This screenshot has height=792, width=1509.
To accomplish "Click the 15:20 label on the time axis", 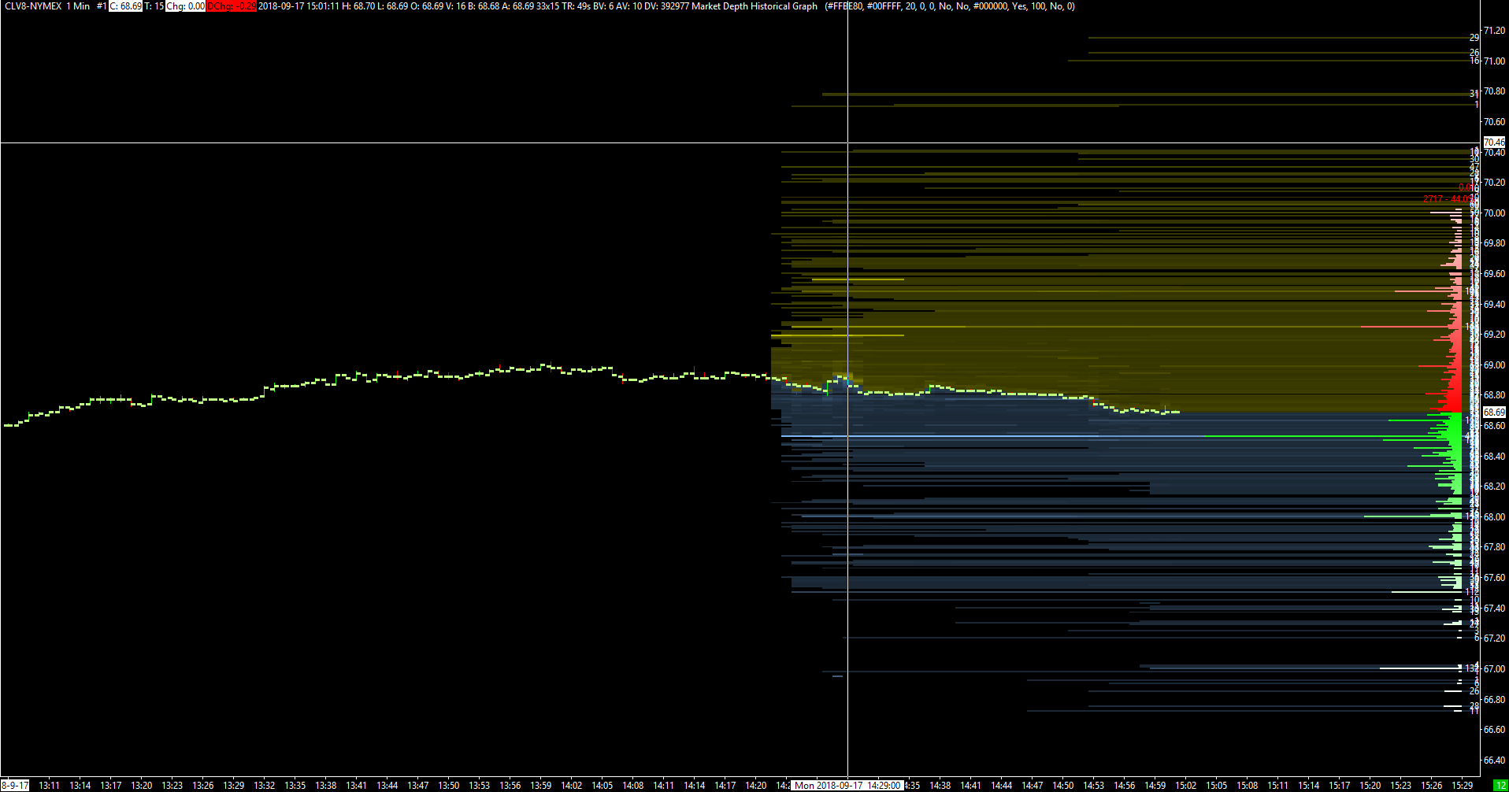I will click(x=1370, y=786).
